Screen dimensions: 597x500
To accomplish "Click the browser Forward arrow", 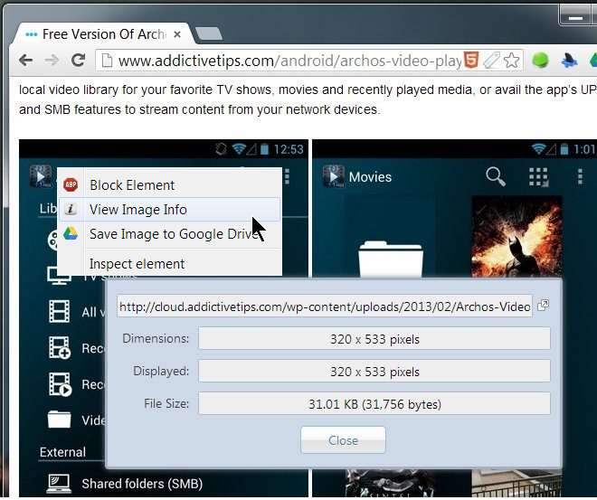I will (x=52, y=60).
